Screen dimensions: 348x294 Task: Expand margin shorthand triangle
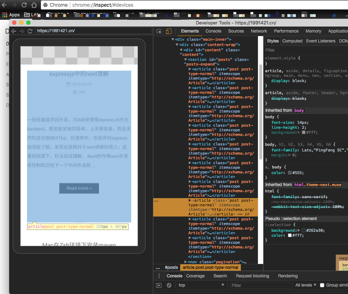pyautogui.click(x=289, y=155)
